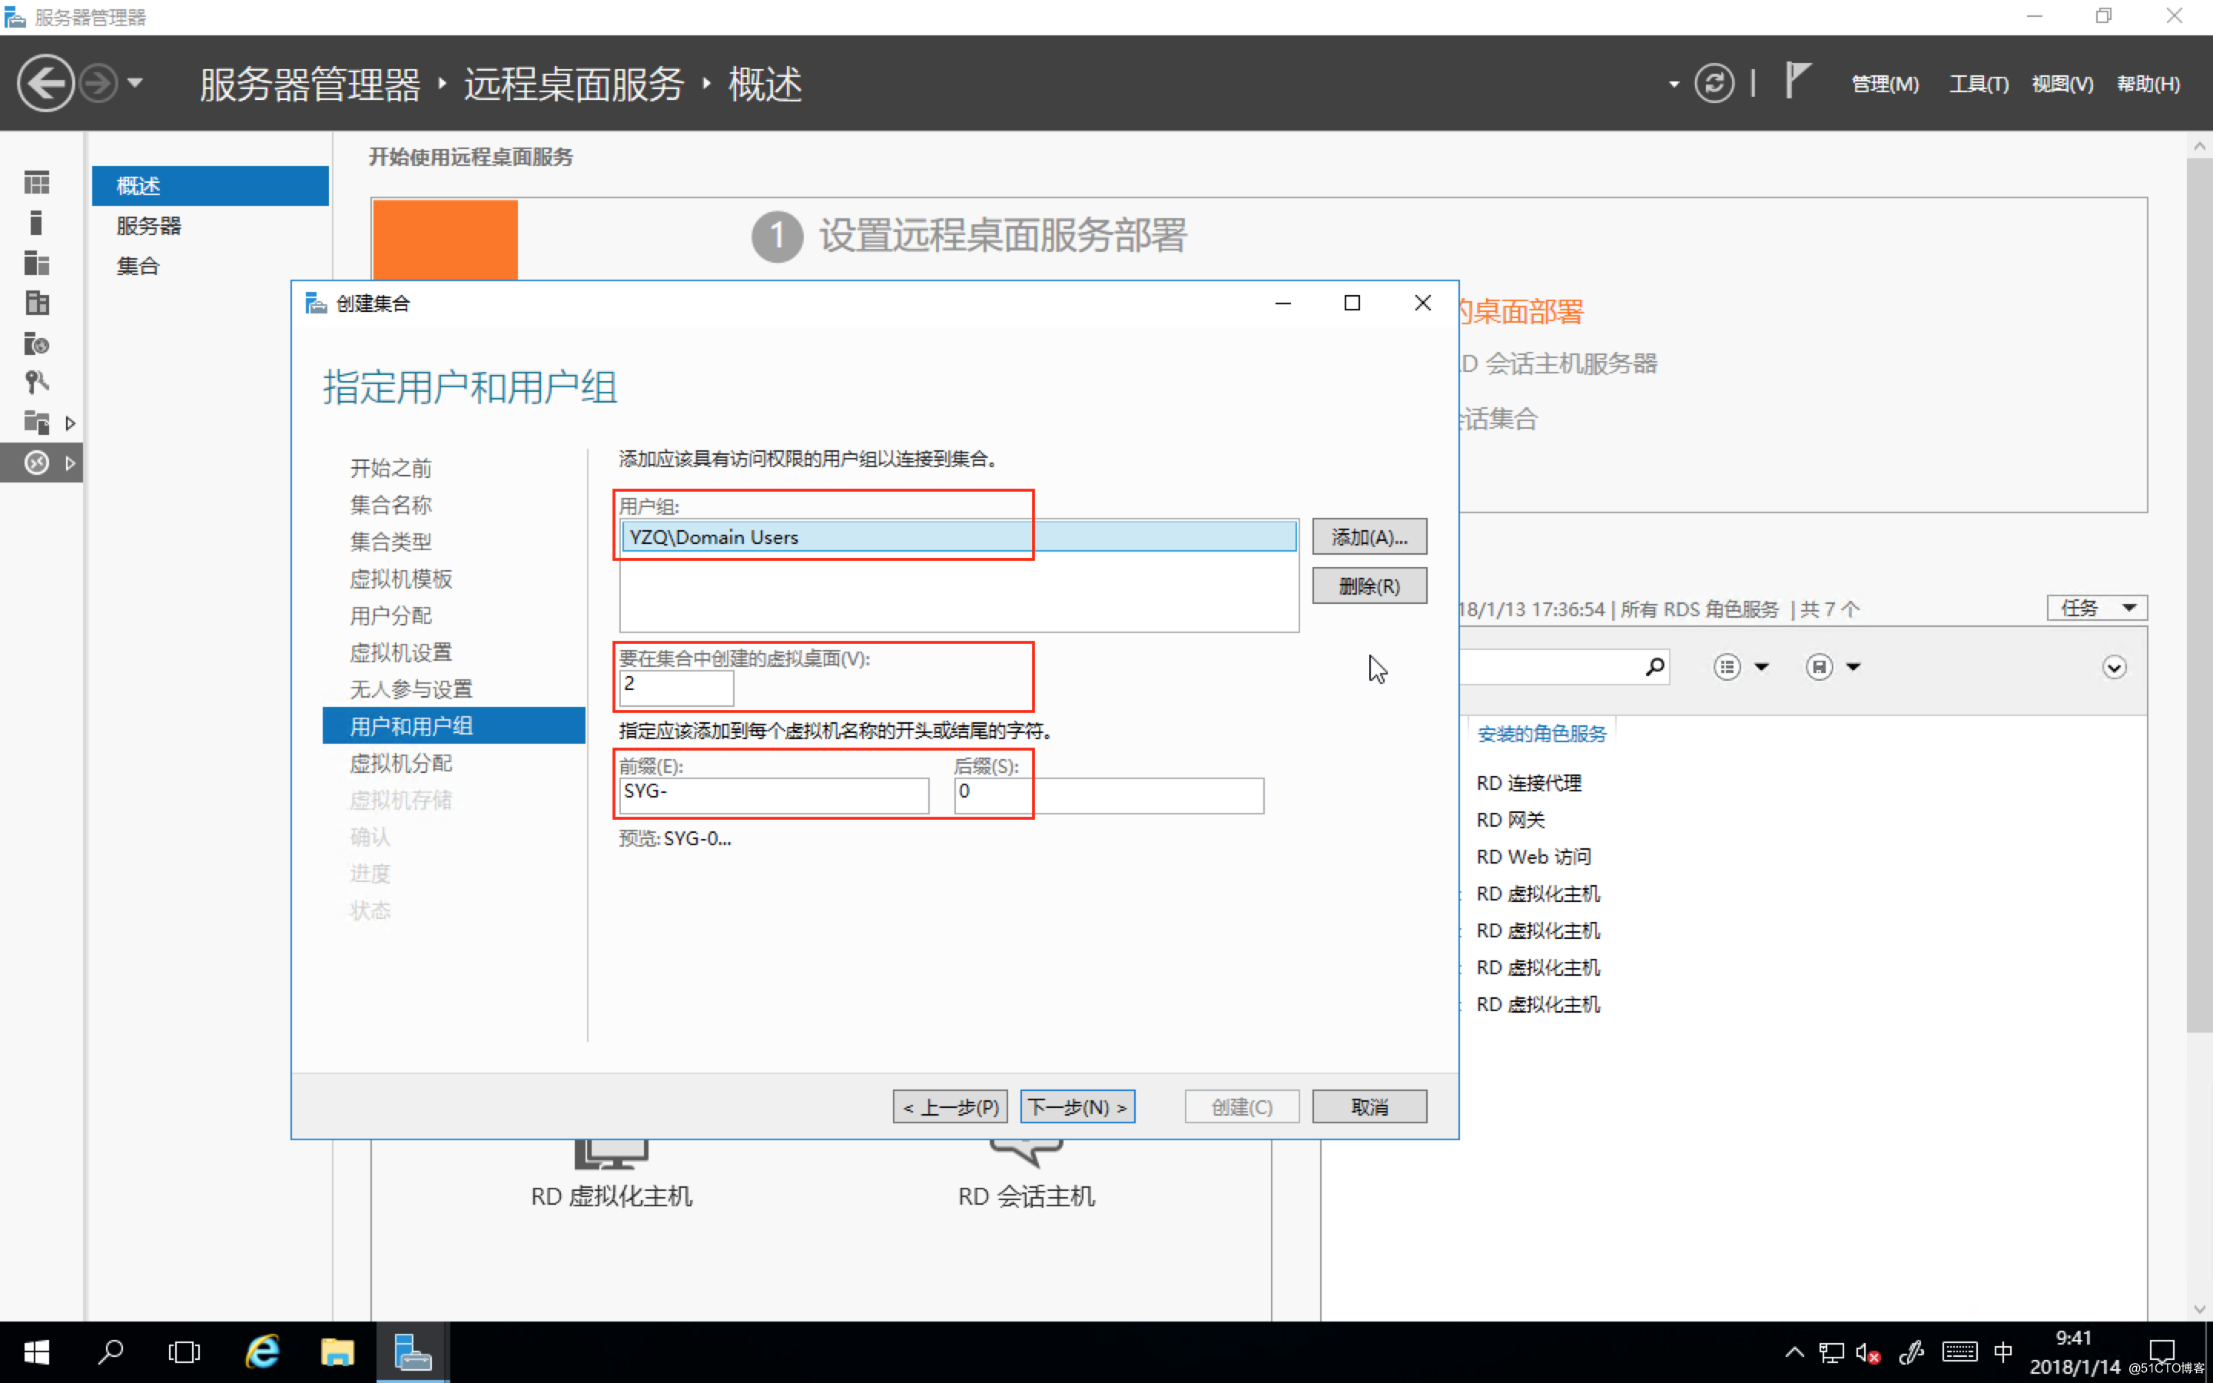The width and height of the screenshot is (2213, 1383).
Task: Go to wizard step 虚拟机模板
Action: (x=400, y=579)
